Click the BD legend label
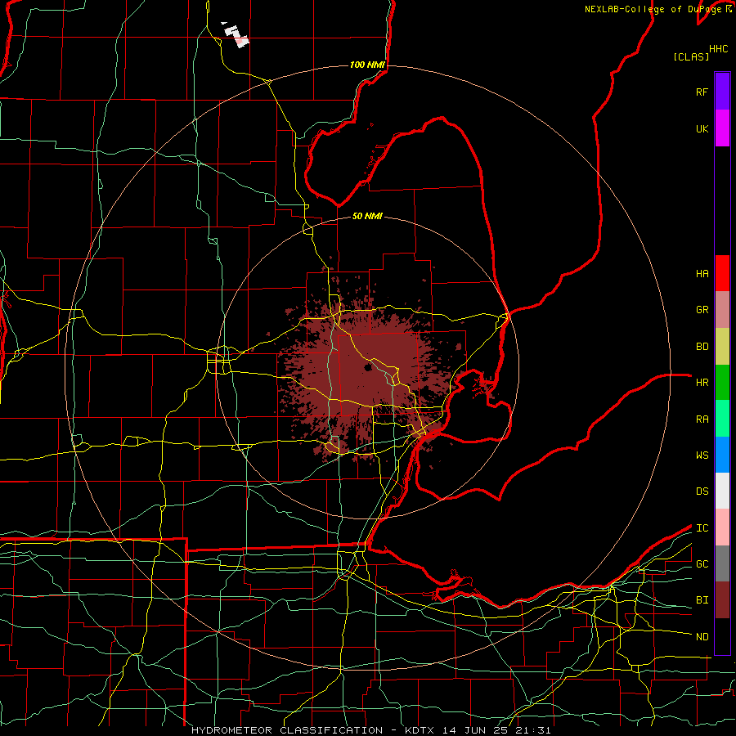The height and width of the screenshot is (736, 736). tap(702, 347)
